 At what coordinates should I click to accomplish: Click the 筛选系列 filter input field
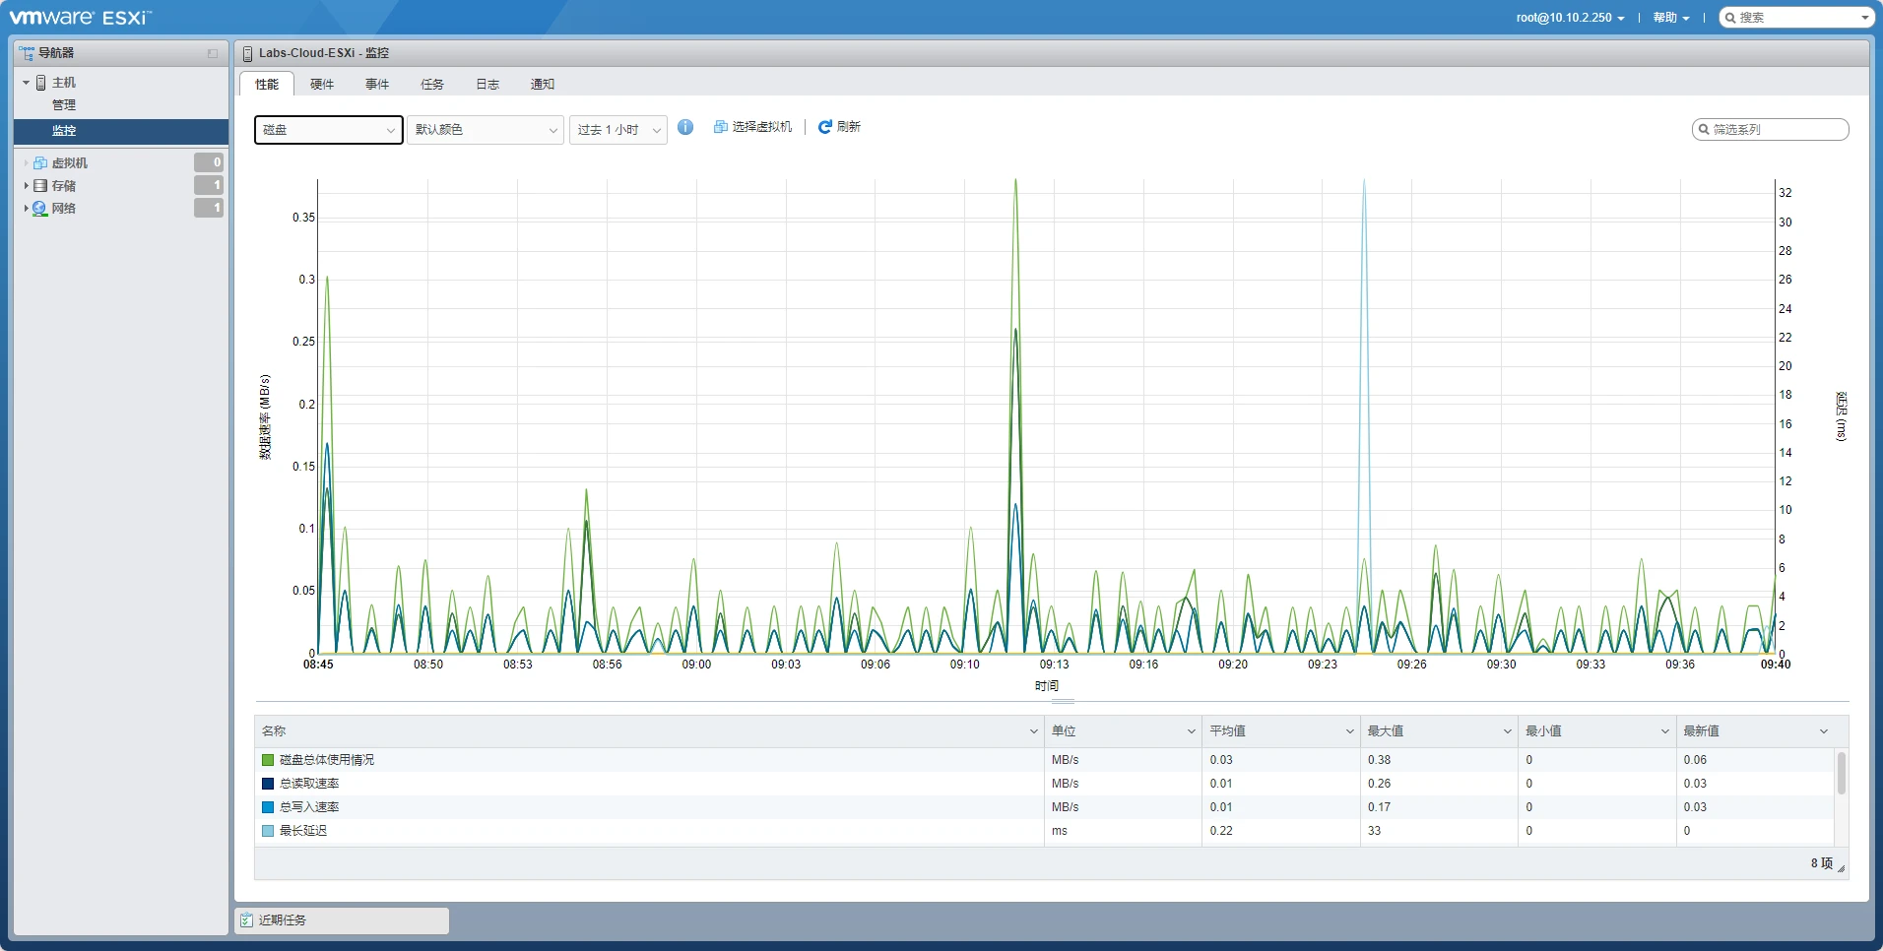click(x=1777, y=130)
